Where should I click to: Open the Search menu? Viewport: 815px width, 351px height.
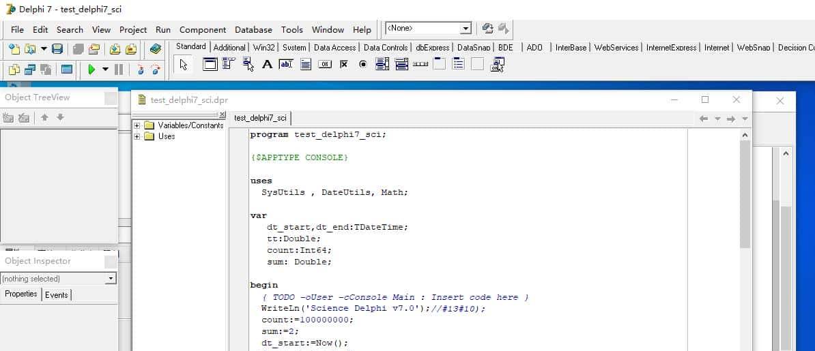70,29
